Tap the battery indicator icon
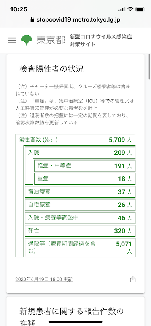Screen dimensions: 151x326 coord(140,9)
